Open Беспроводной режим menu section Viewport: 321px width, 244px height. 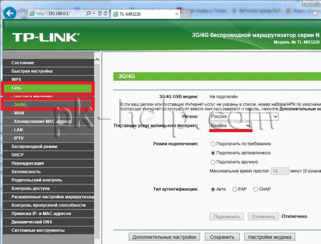(49, 146)
